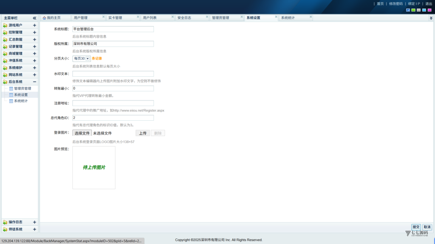The height and width of the screenshot is (244, 435).
Task: Close the 安全日志 tab
Action: pyautogui.click(x=207, y=17)
